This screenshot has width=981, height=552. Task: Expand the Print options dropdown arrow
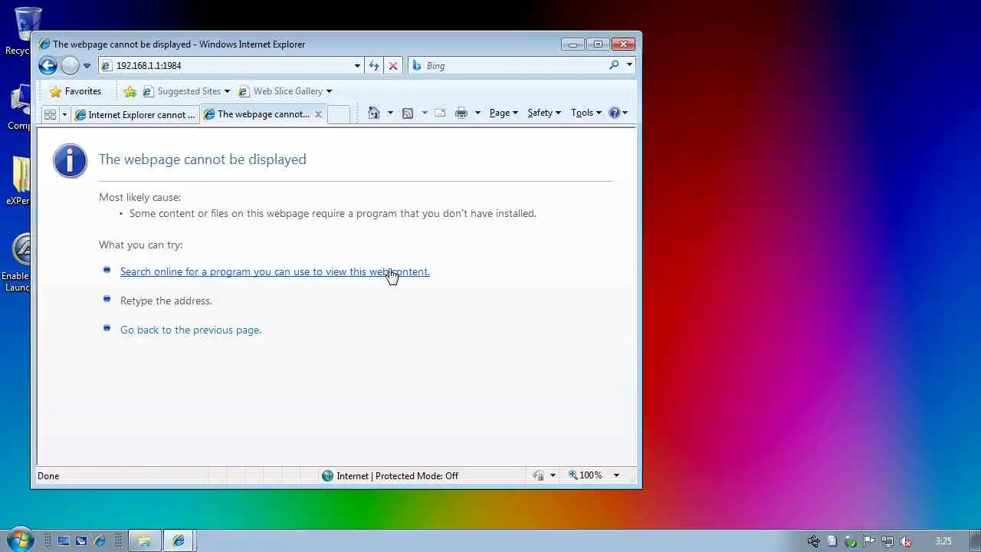point(477,113)
